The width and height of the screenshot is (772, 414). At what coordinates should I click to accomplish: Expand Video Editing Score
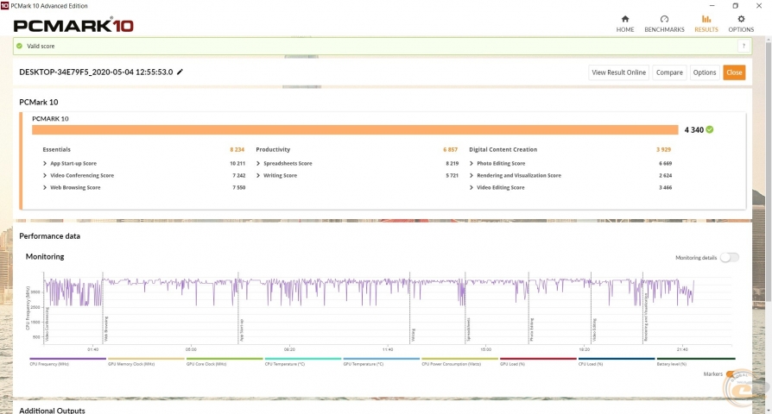click(471, 187)
